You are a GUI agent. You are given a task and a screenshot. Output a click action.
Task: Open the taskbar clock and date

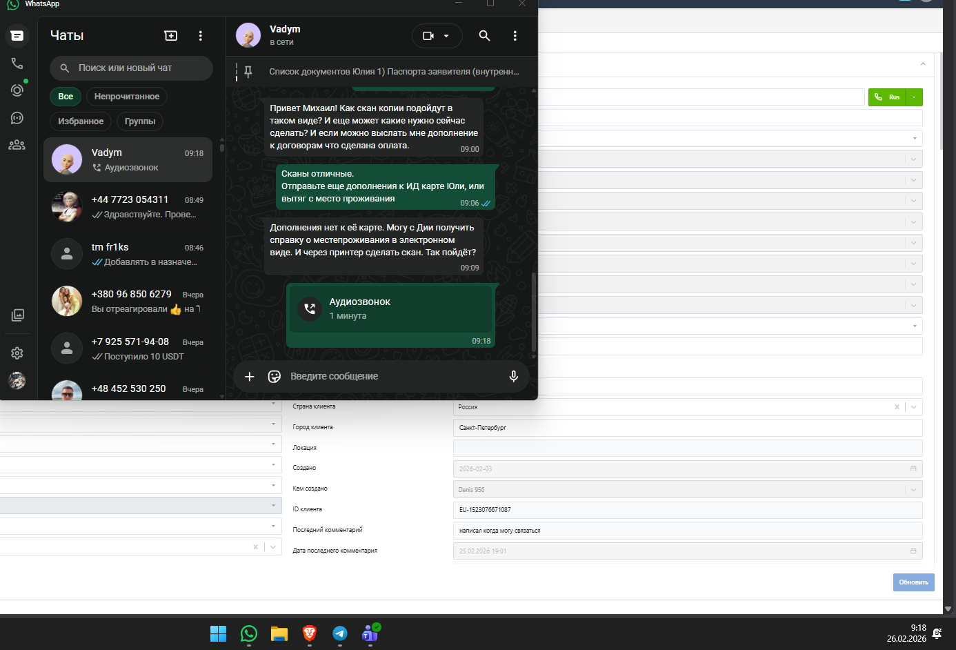pyautogui.click(x=906, y=633)
